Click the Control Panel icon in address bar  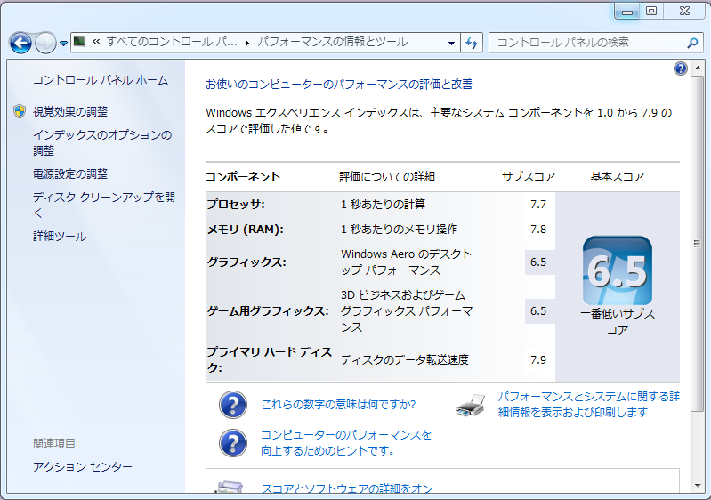(80, 42)
